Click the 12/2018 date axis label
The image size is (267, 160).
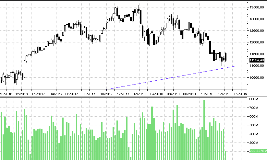point(224,94)
